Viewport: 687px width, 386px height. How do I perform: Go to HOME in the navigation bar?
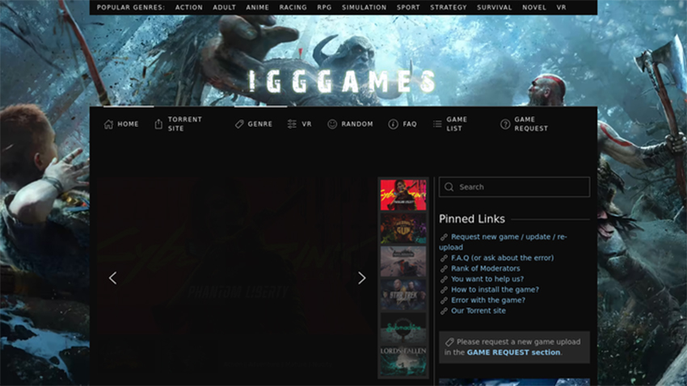click(128, 124)
